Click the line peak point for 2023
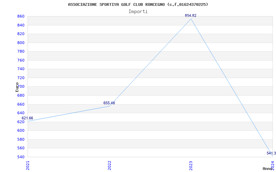Screen dimensions: 276x172 pyautogui.click(x=191, y=19)
